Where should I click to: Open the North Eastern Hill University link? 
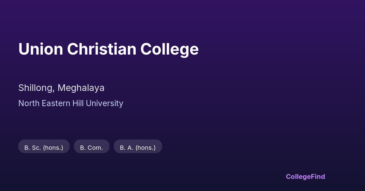coord(71,103)
